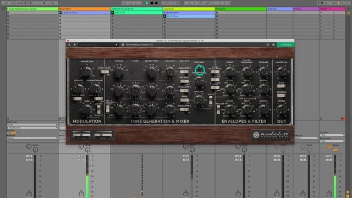Open plugin settings gear icon
The width and height of the screenshot is (352, 198).
[273, 45]
